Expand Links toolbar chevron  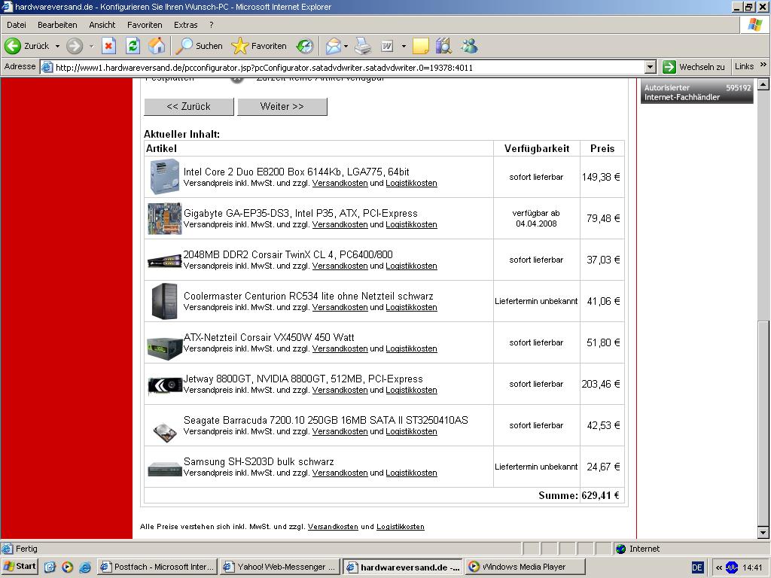[x=763, y=65]
